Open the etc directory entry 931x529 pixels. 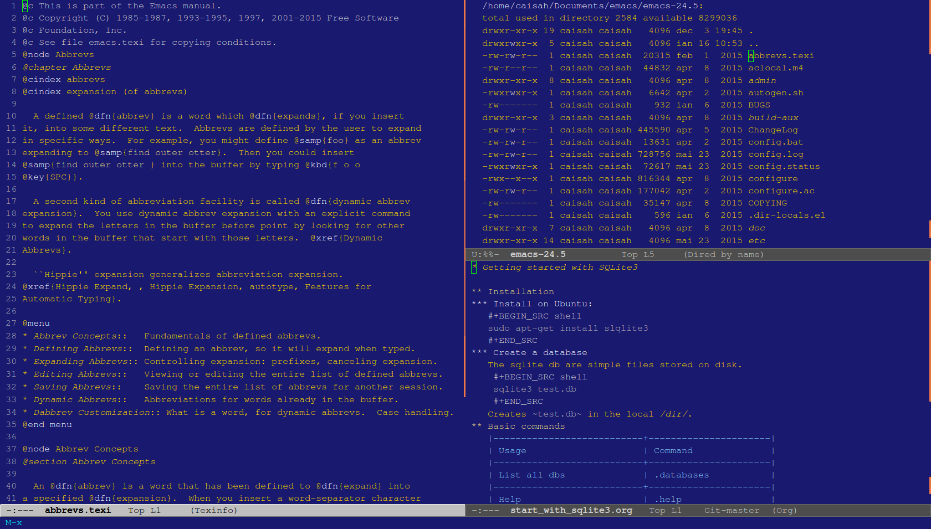(x=756, y=240)
